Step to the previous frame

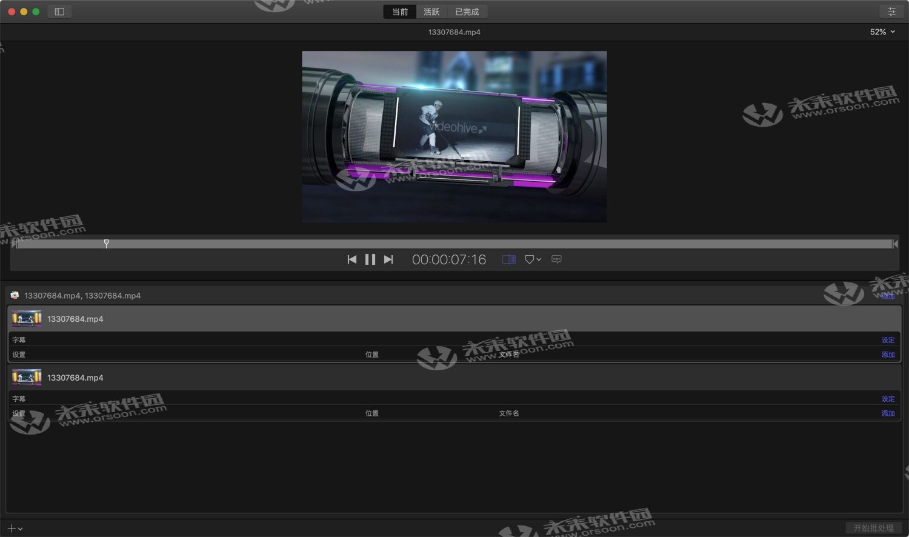click(x=352, y=259)
